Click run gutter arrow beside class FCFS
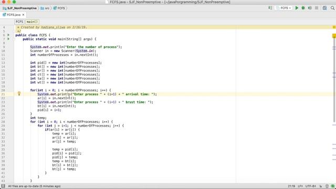This screenshot has height=189, width=336. tap(8, 35)
